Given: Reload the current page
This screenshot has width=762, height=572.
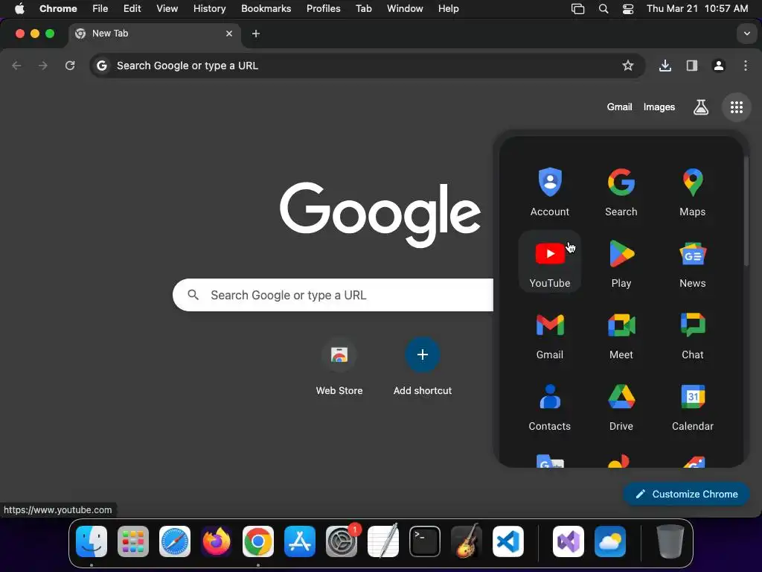Looking at the screenshot, I should tap(70, 66).
